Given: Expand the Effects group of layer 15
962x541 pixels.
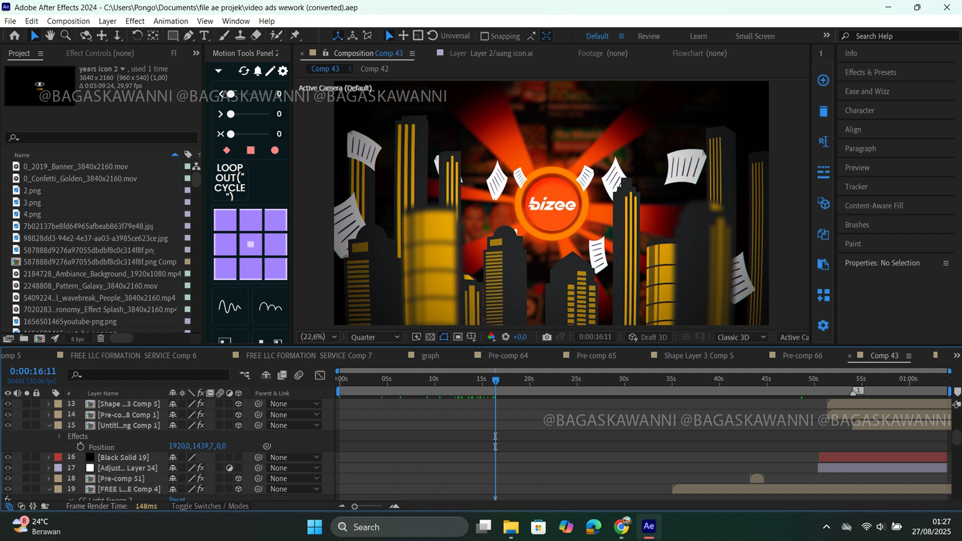Looking at the screenshot, I should [x=59, y=436].
